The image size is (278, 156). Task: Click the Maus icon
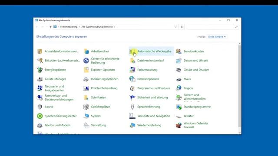pyautogui.click(x=179, y=79)
